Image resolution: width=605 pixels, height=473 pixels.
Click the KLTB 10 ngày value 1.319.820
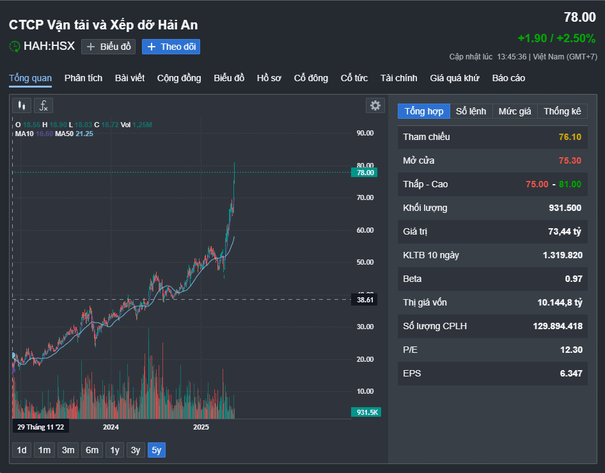(562, 255)
